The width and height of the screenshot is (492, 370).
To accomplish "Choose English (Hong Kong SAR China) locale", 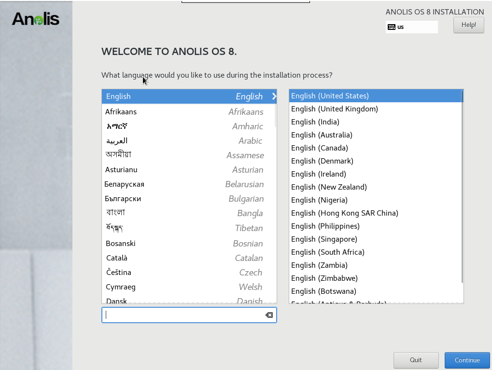I will 375,213.
